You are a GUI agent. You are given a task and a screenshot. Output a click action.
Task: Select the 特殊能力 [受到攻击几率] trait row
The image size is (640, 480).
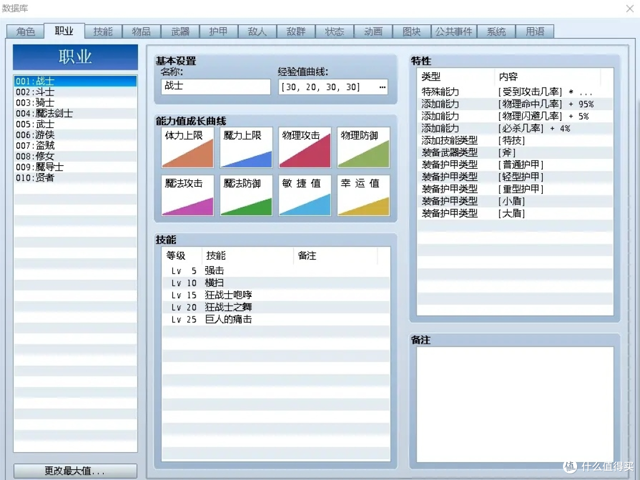[x=515, y=92]
